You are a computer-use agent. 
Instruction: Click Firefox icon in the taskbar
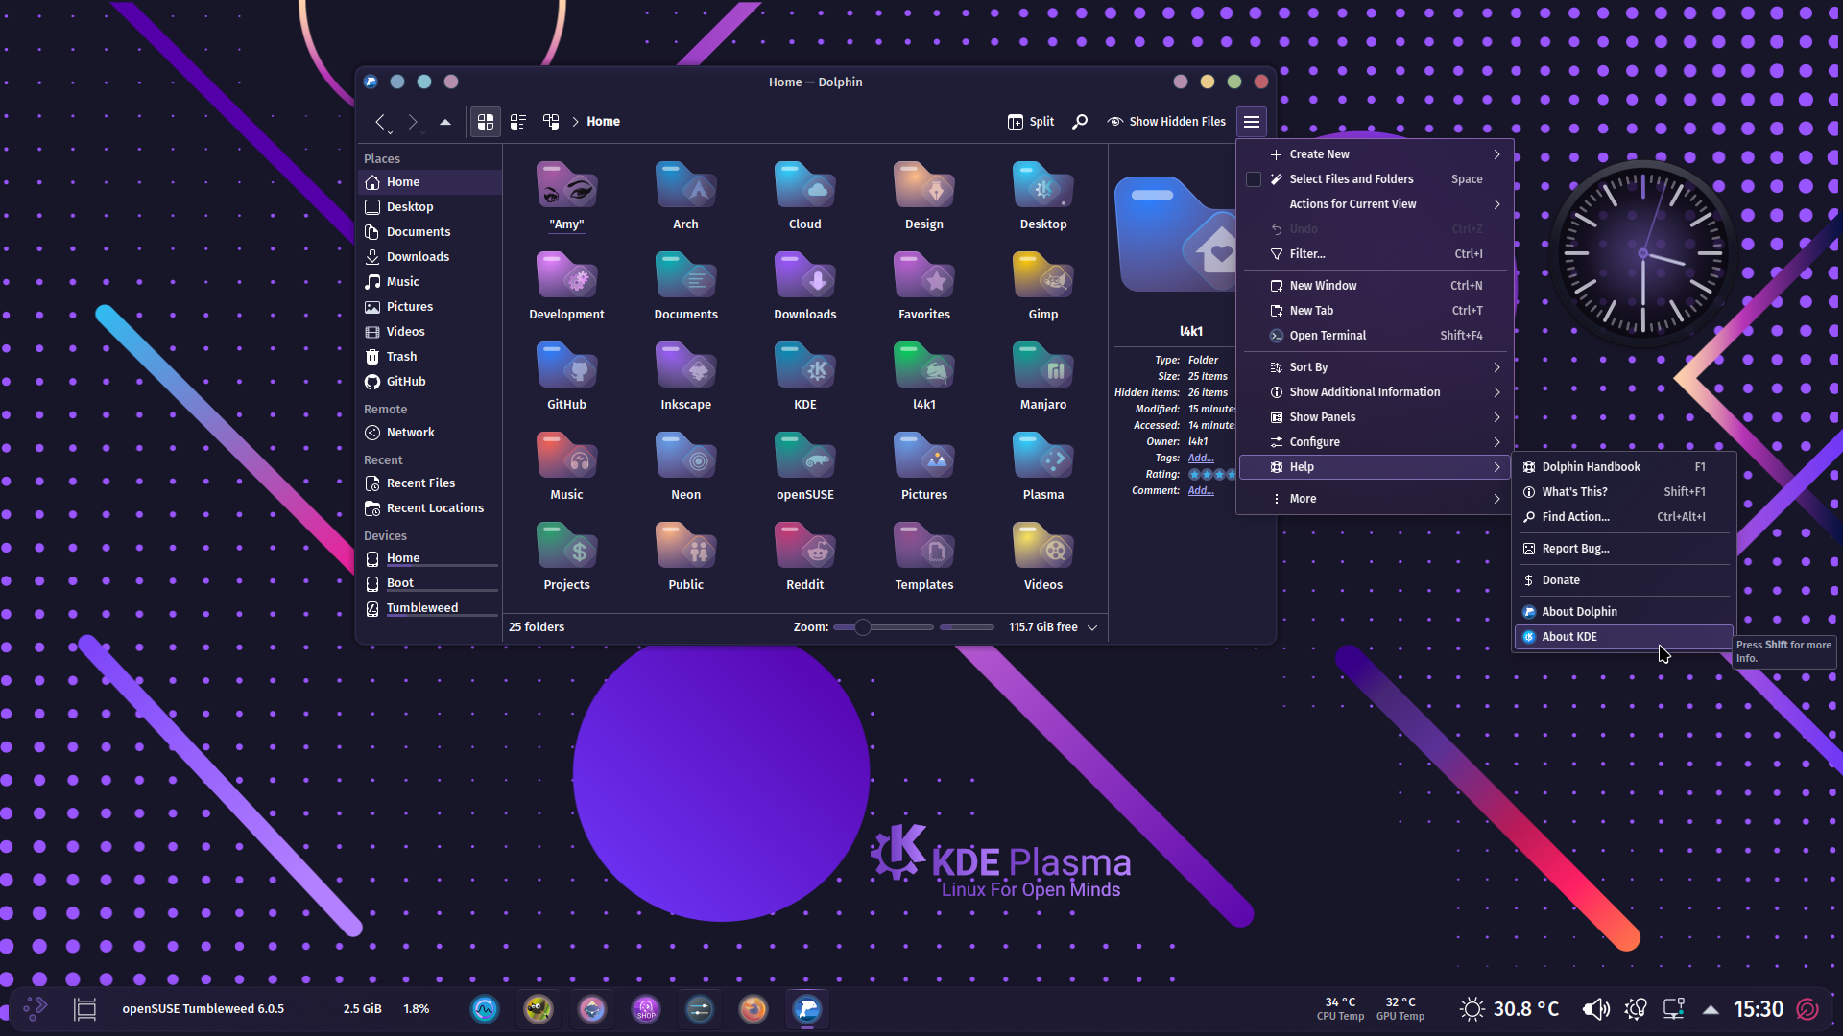(754, 1009)
